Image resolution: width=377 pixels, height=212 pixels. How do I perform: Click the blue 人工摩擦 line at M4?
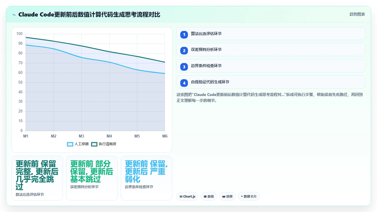coord(109,62)
